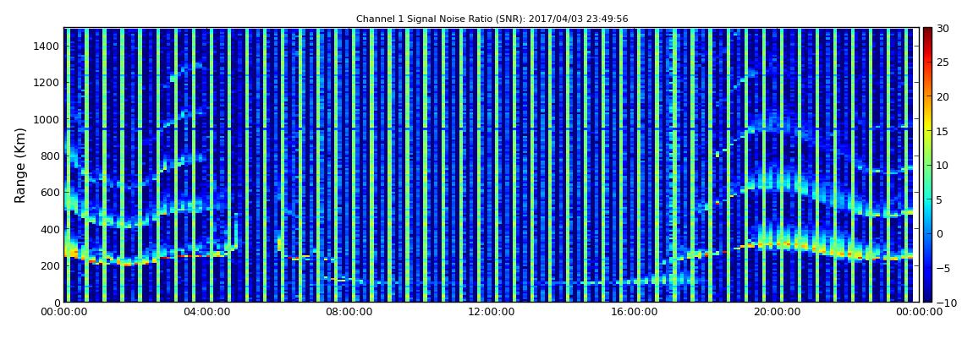The height and width of the screenshot is (344, 973).
Task: Click the colorbar value 30
Action: [x=943, y=28]
